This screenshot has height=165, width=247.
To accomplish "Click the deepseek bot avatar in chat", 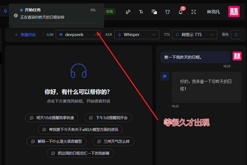I will click(165, 76).
